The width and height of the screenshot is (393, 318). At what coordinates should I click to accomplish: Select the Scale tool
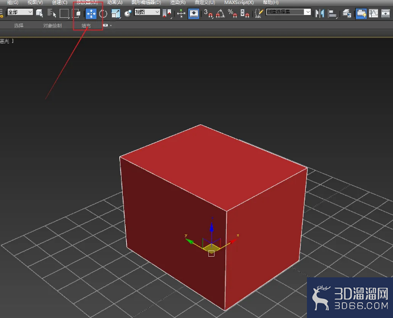click(x=116, y=13)
